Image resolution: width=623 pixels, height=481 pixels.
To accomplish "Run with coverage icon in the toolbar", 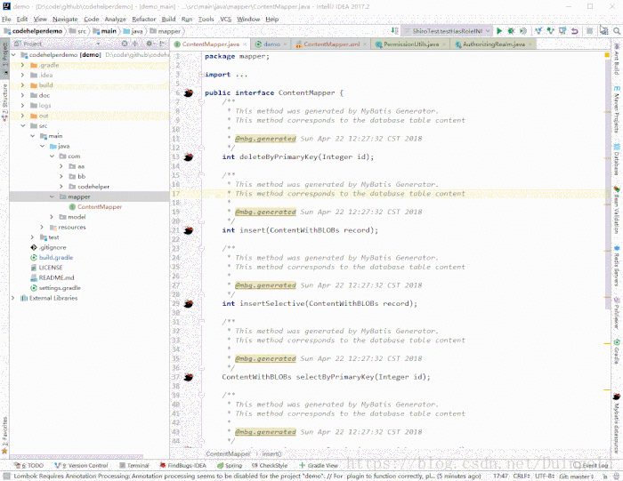I will click(523, 31).
